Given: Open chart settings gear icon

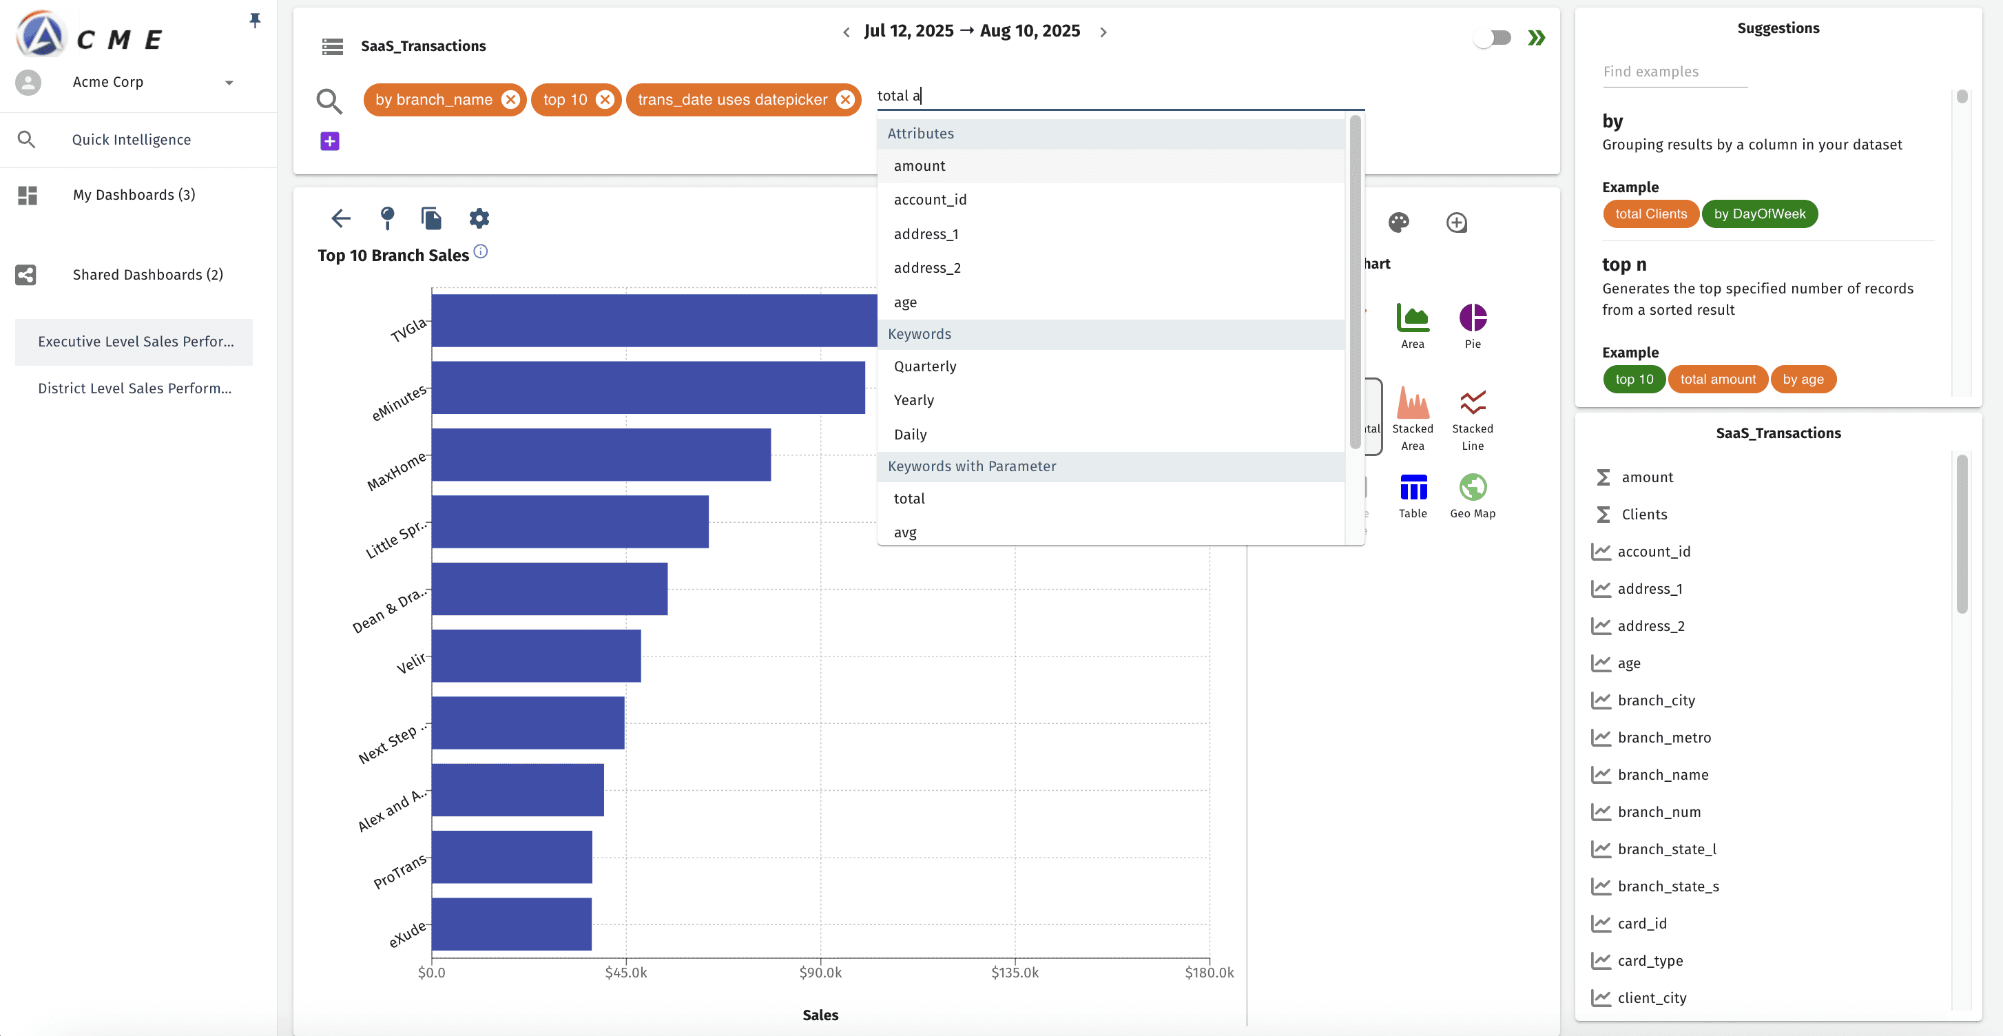Looking at the screenshot, I should click(479, 218).
